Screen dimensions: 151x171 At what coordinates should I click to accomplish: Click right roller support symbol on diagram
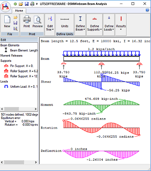point(139,63)
